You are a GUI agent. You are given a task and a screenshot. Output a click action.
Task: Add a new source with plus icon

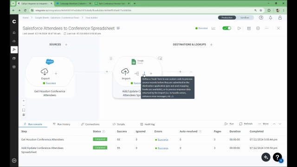point(66,45)
